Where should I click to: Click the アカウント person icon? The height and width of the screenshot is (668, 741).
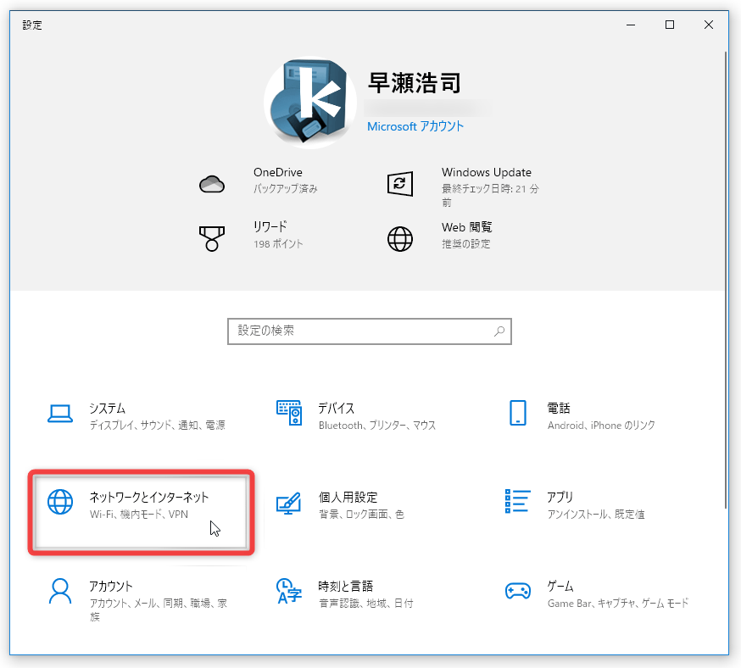coord(60,591)
